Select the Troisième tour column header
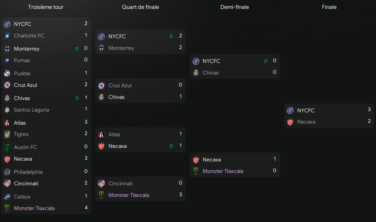376x222 pixels. coord(46,7)
